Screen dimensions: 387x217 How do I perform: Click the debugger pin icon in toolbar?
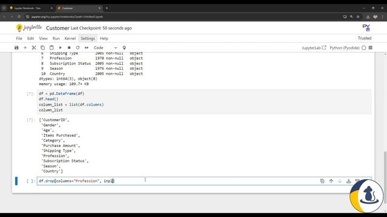coord(124,48)
